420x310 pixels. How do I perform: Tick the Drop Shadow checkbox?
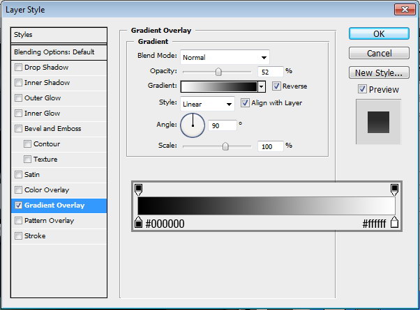click(18, 67)
